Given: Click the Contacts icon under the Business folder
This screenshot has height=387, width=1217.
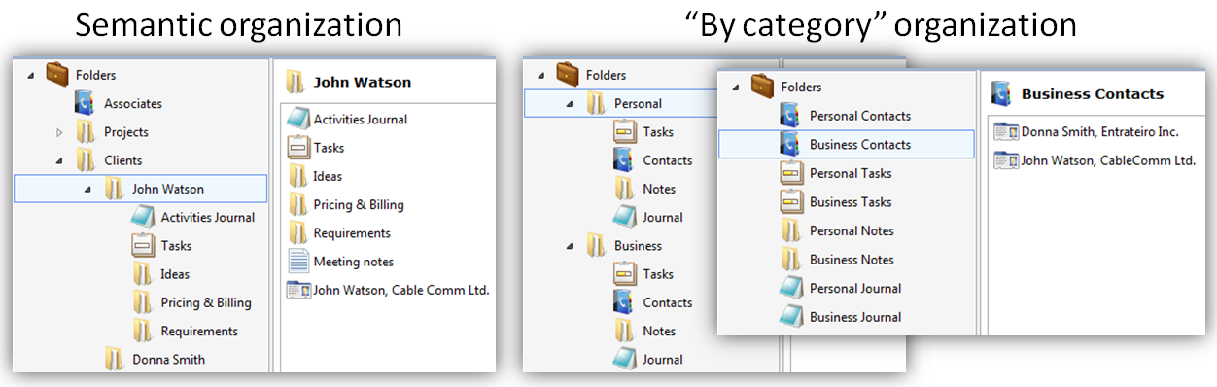Looking at the screenshot, I should point(624,302).
